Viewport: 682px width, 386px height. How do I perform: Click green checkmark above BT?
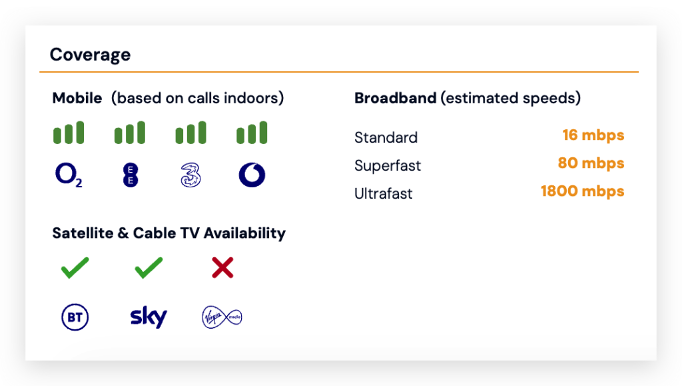[75, 267]
